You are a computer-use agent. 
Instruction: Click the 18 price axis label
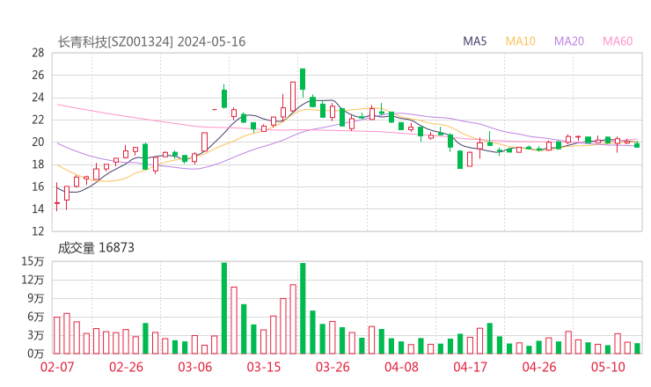38,164
